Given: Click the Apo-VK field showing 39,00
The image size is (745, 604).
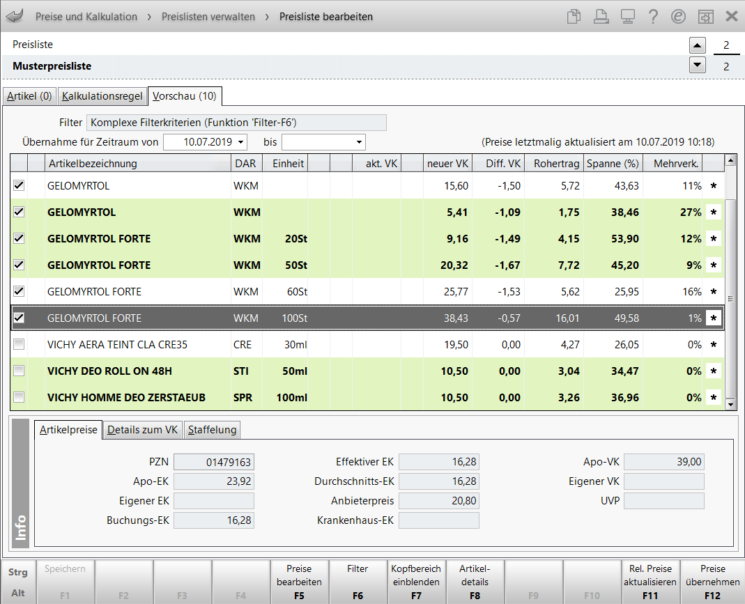Looking at the screenshot, I should pos(663,462).
